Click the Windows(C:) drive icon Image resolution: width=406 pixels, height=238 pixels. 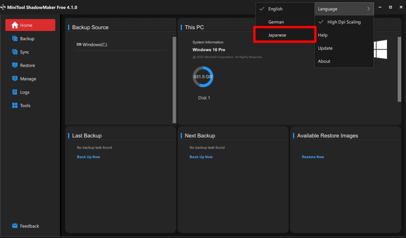[x=79, y=44]
